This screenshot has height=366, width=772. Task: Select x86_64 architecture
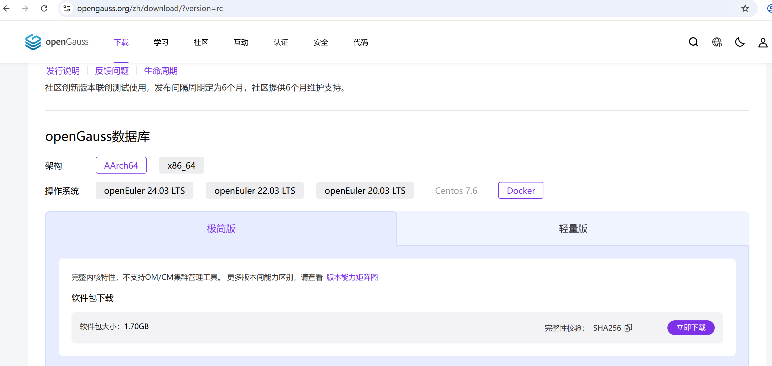click(181, 165)
